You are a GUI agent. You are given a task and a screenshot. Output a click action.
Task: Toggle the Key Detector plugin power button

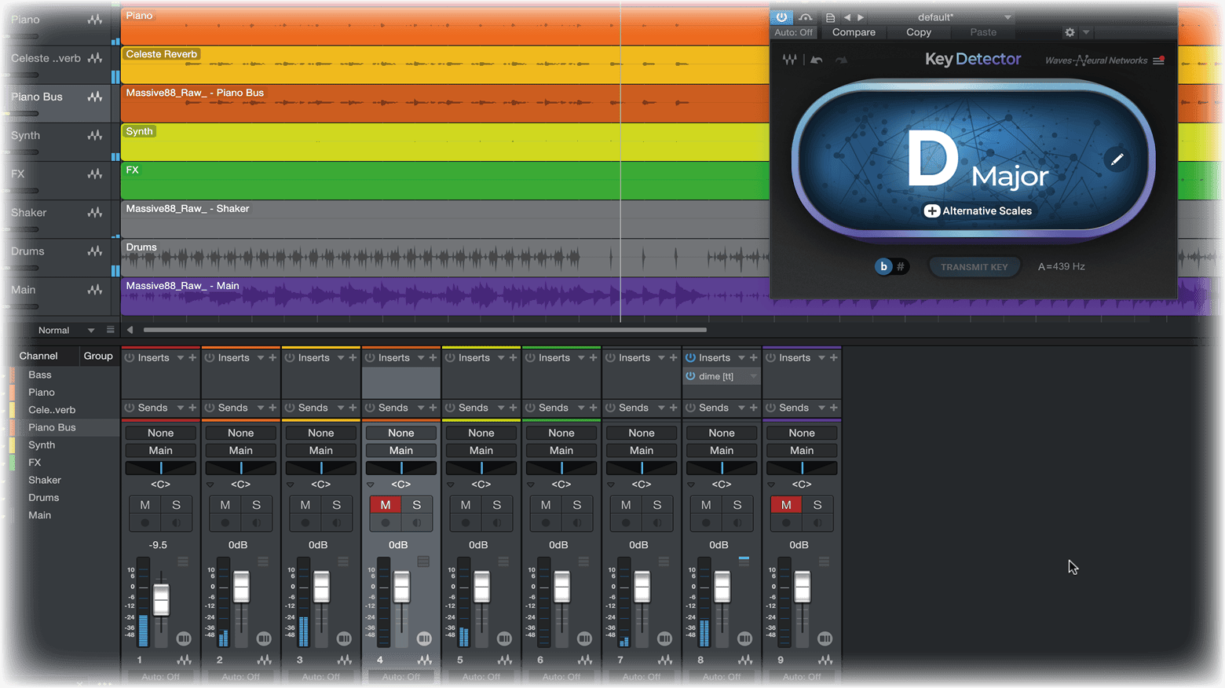pos(781,17)
